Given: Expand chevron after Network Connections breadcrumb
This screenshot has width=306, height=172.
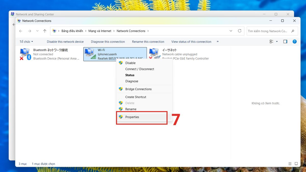Looking at the screenshot, I should pyautogui.click(x=148, y=31).
